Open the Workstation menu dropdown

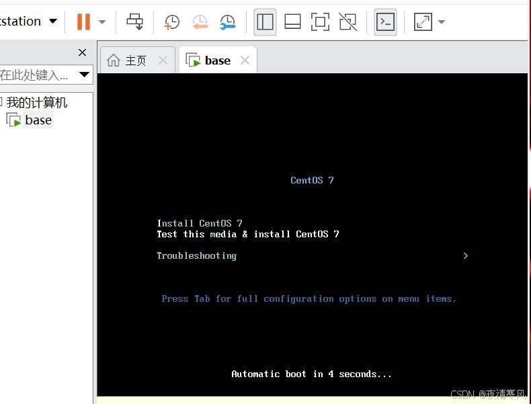click(x=29, y=22)
